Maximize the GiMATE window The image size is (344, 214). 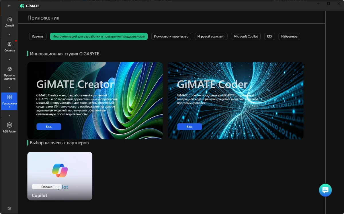pyautogui.click(x=329, y=4)
